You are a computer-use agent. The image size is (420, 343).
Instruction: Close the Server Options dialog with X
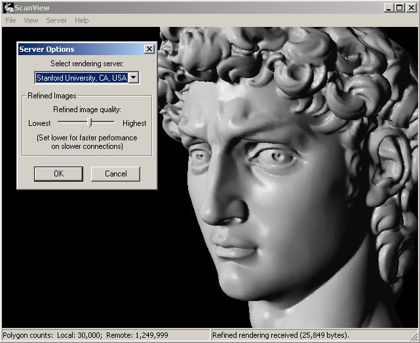(x=149, y=49)
